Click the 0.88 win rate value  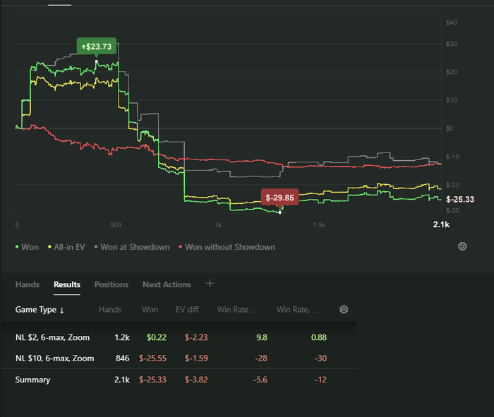pyautogui.click(x=319, y=337)
